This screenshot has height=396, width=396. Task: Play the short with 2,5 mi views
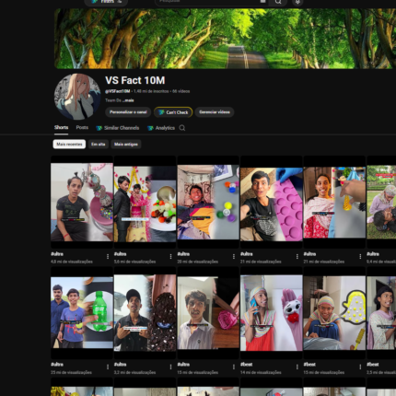tap(381, 312)
